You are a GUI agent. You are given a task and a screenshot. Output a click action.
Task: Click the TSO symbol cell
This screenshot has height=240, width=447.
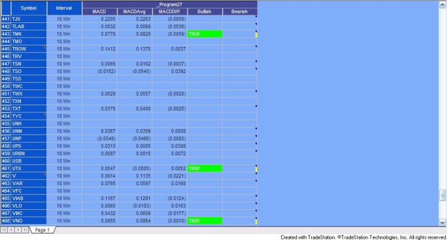click(28, 72)
